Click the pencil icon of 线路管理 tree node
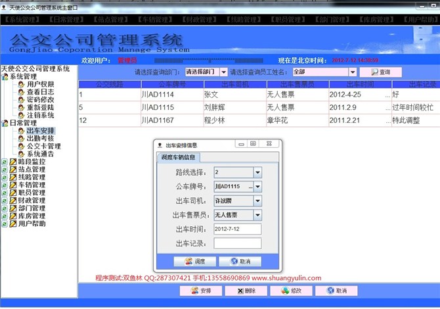 click(13, 178)
